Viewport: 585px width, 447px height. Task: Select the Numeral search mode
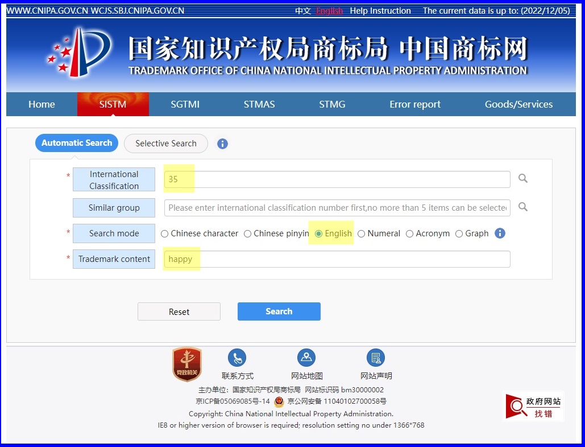[x=361, y=233]
